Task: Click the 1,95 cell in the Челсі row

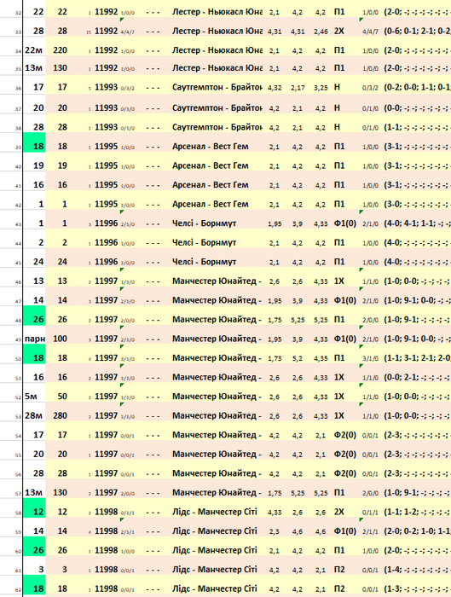Action: click(x=275, y=223)
